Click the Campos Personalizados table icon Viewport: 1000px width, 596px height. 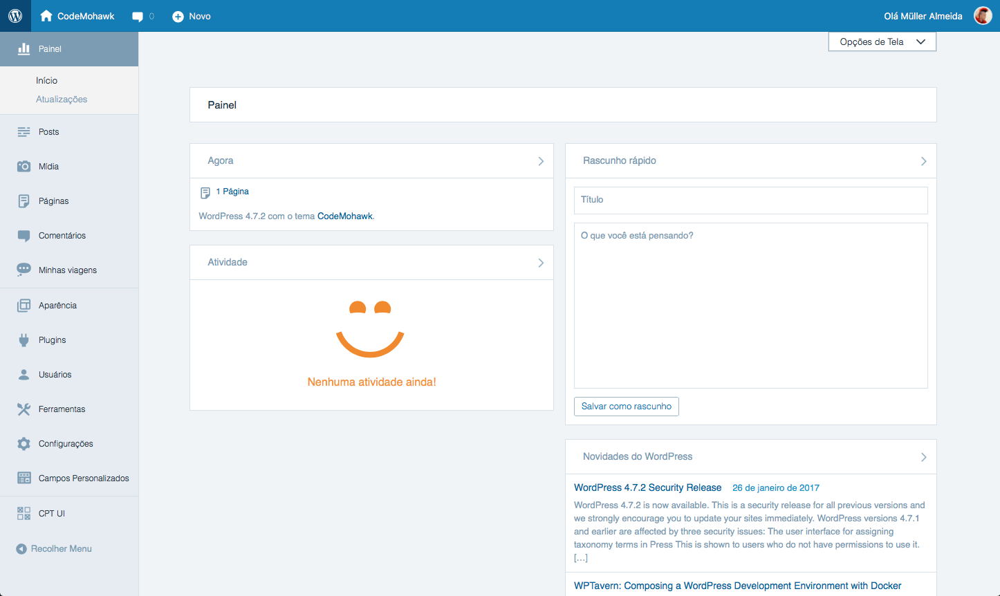click(24, 478)
